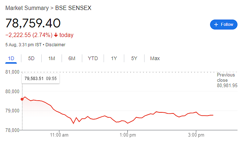Switch to the 5D time range
Image resolution: width=251 pixels, height=144 pixels.
[31, 59]
